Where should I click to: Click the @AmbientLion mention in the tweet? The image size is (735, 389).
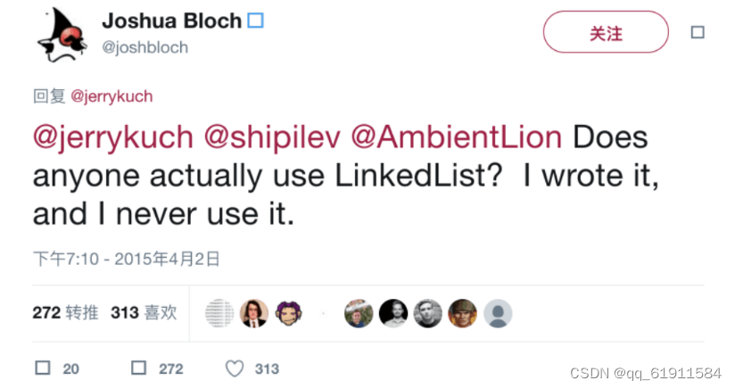[456, 137]
